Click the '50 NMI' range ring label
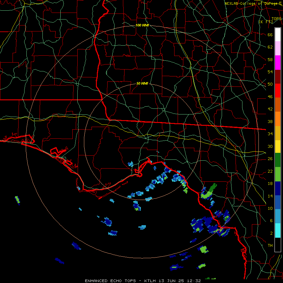 tap(142, 83)
